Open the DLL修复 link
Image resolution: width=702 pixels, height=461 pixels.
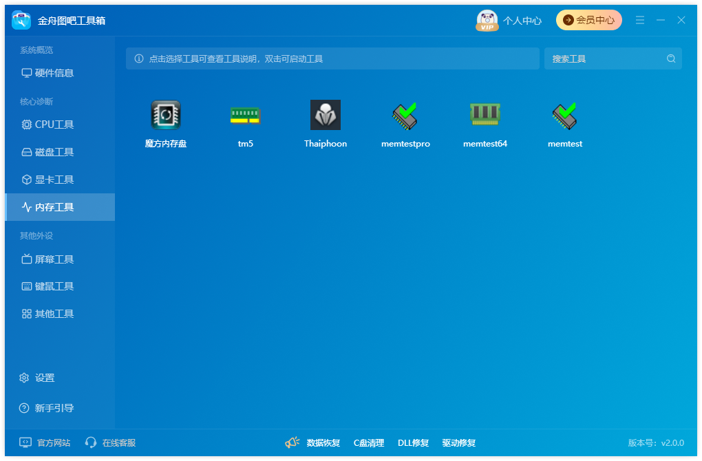413,442
